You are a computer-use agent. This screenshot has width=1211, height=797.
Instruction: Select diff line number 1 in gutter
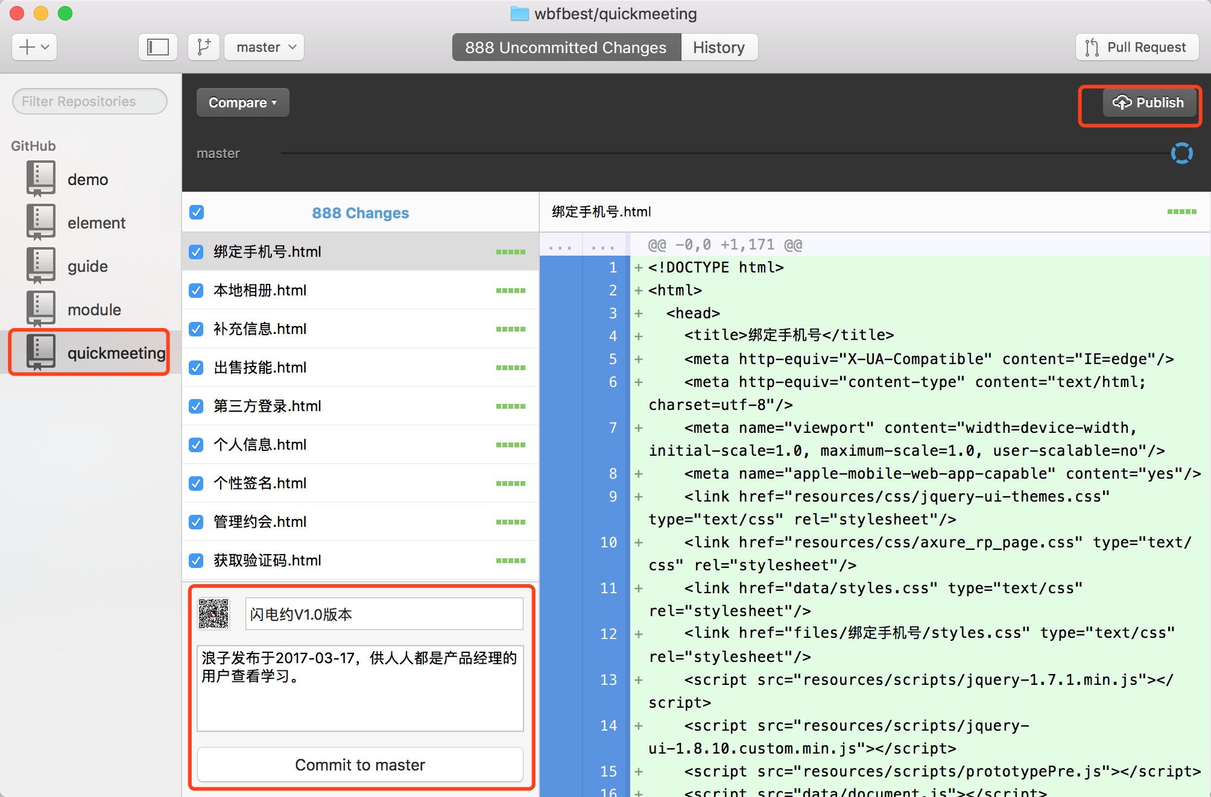tap(613, 267)
